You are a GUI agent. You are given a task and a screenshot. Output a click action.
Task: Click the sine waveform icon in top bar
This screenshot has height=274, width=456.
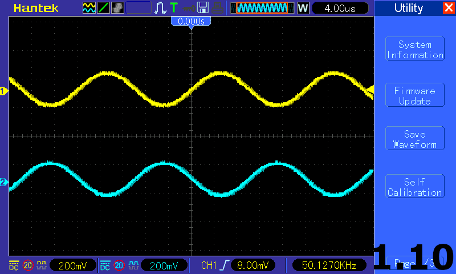[89, 8]
